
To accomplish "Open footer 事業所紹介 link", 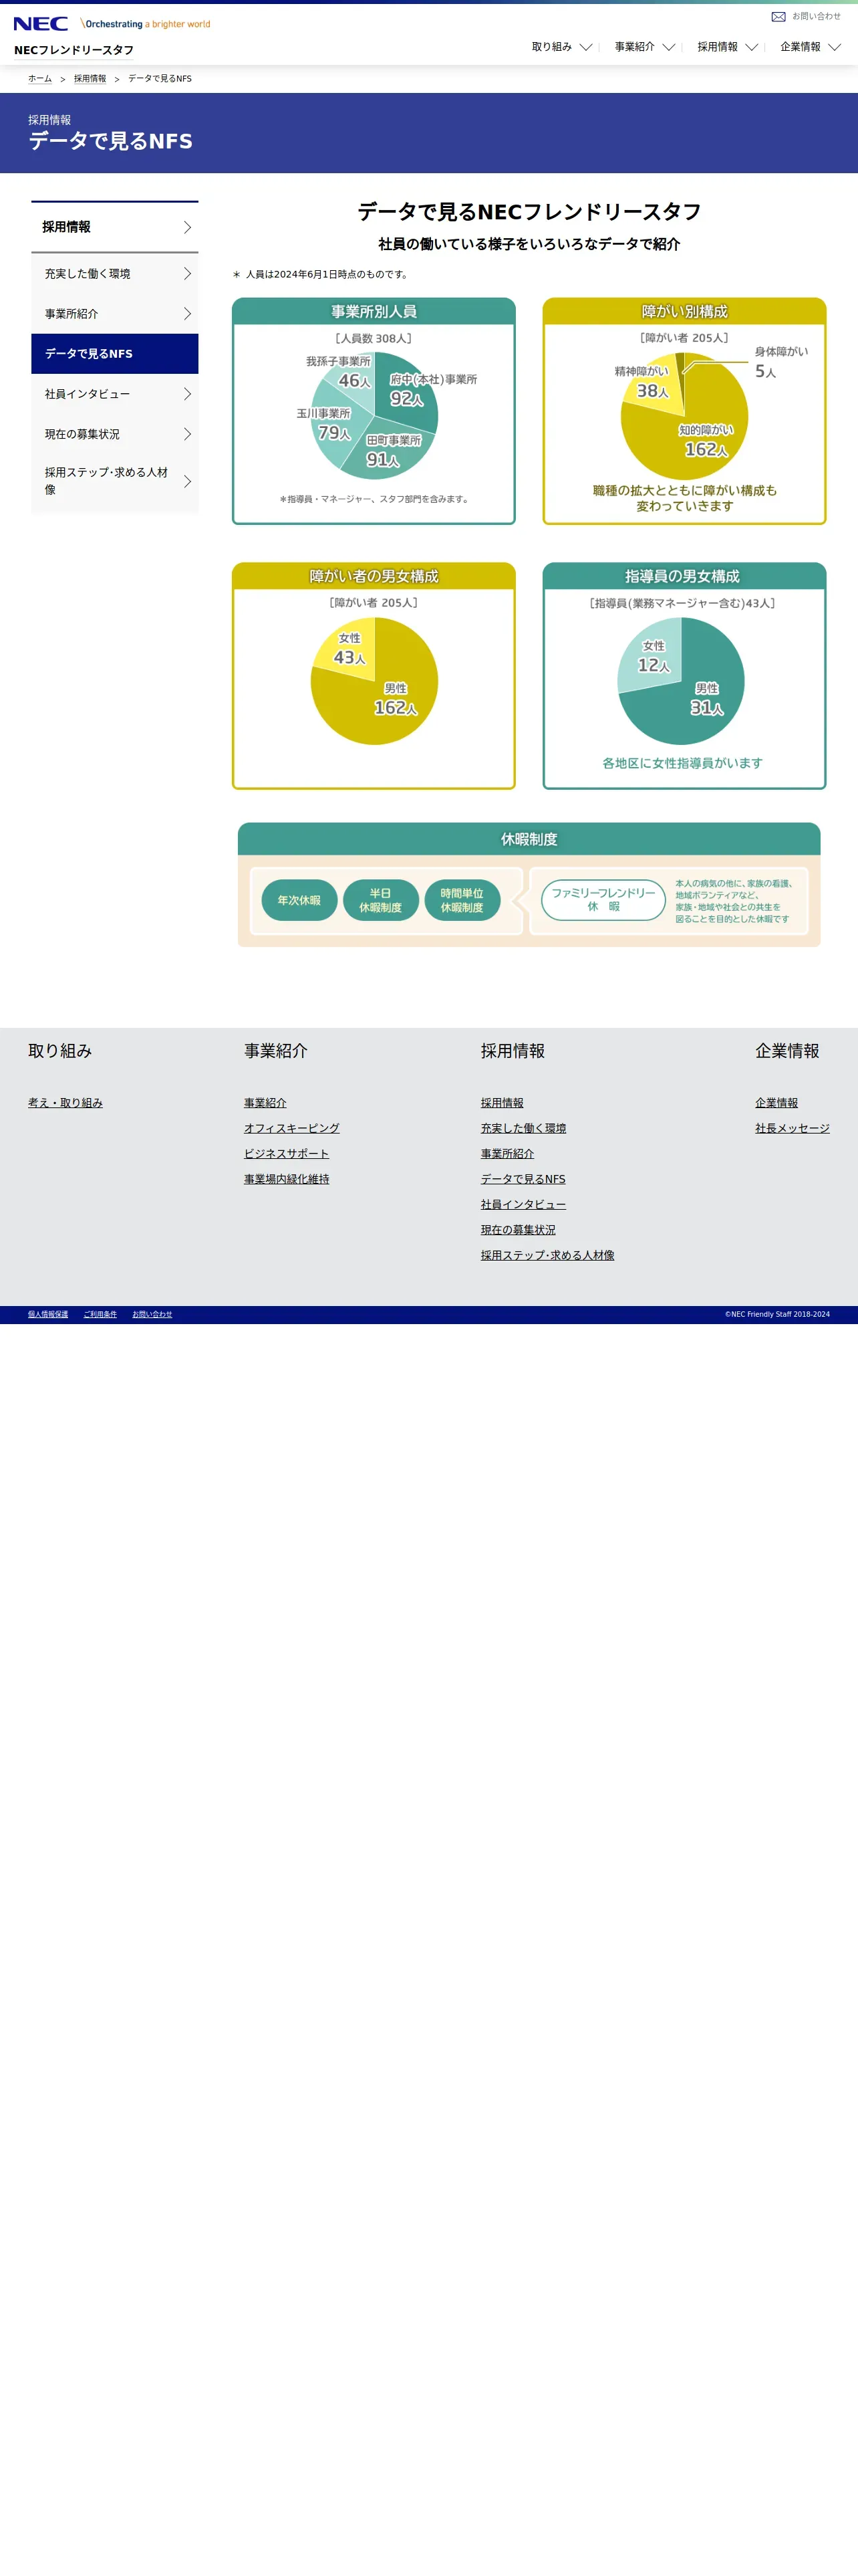I will pyautogui.click(x=507, y=1153).
